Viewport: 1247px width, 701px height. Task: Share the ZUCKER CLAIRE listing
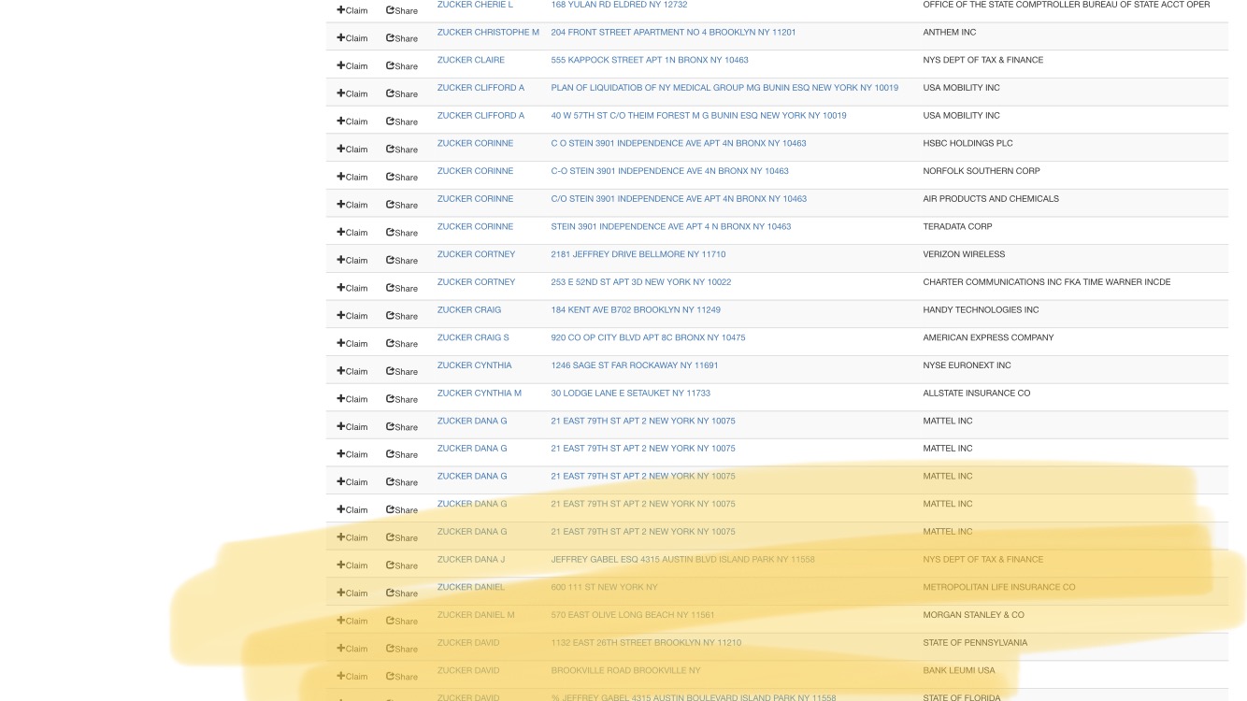coord(402,66)
